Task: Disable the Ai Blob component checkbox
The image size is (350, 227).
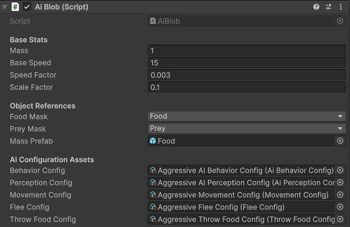Action: coord(27,7)
